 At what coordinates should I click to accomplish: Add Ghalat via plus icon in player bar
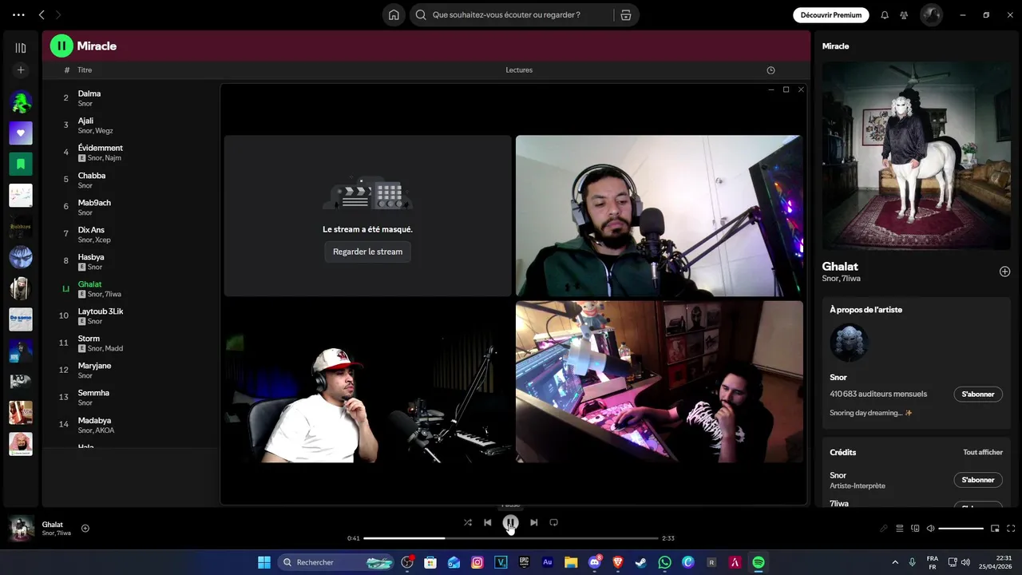point(85,528)
